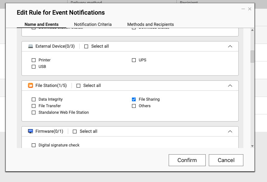Collapse the Firmware section

[230, 131]
